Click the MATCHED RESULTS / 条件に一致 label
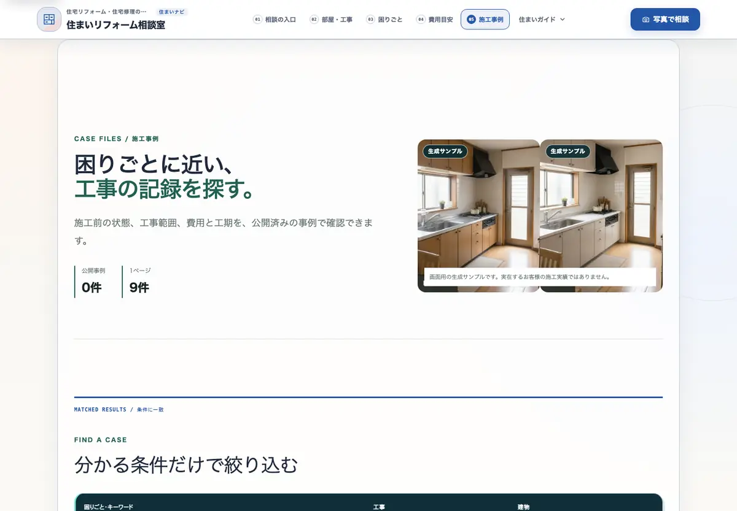Viewport: 737px width, 511px height. (x=119, y=409)
